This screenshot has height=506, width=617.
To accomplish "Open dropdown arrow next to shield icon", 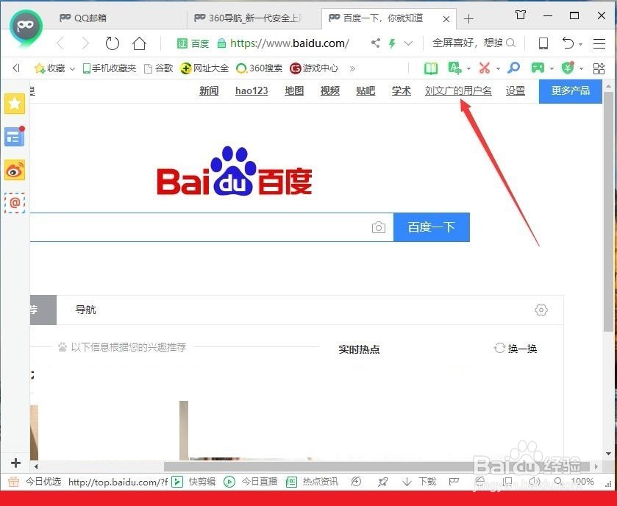I will point(581,69).
